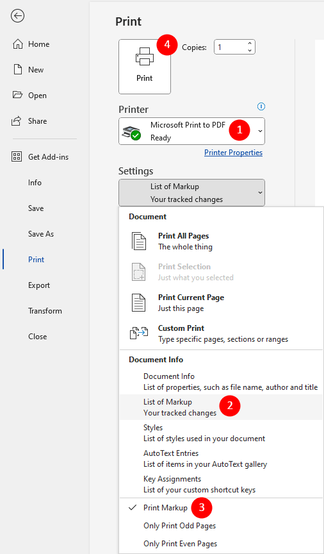The image size is (324, 554).
Task: Select the Print All Pages icon
Action: click(139, 241)
